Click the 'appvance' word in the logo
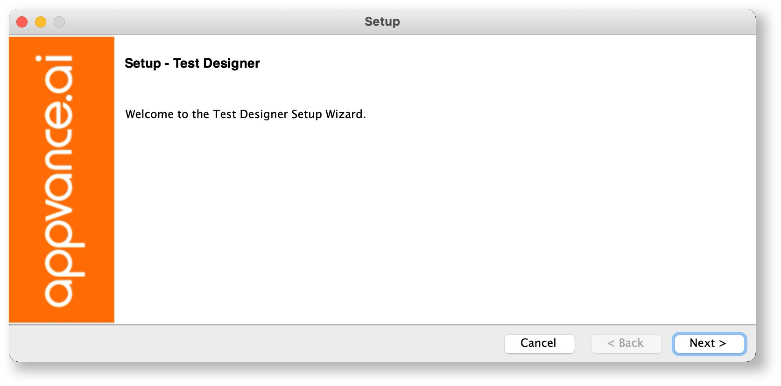 tap(64, 204)
